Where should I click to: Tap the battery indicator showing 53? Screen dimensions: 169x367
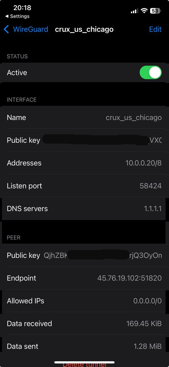coord(155,11)
